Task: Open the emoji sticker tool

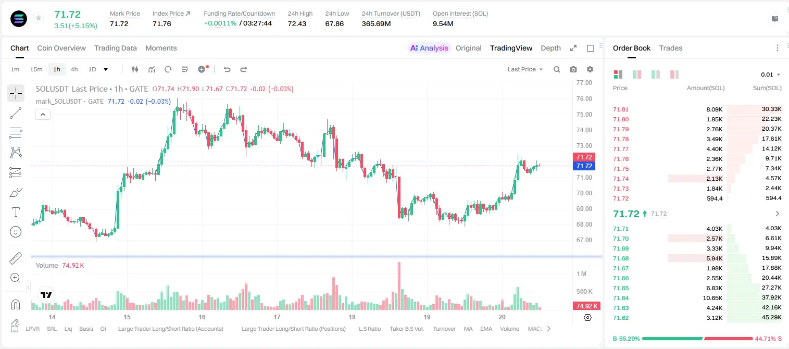Action: pyautogui.click(x=16, y=232)
